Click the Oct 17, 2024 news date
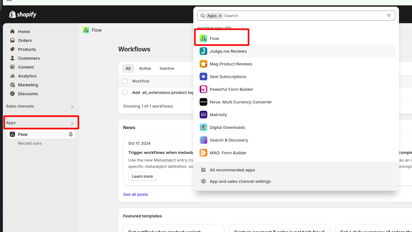The height and width of the screenshot is (232, 412). coord(139,143)
